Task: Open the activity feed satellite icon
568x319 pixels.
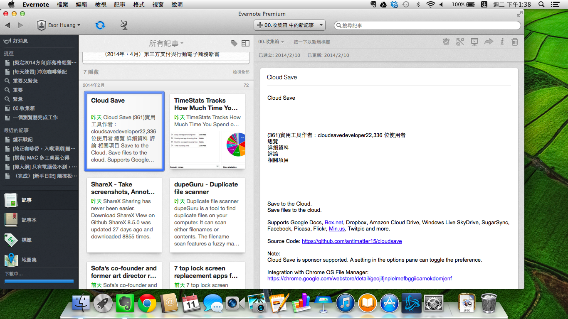Action: (124, 25)
